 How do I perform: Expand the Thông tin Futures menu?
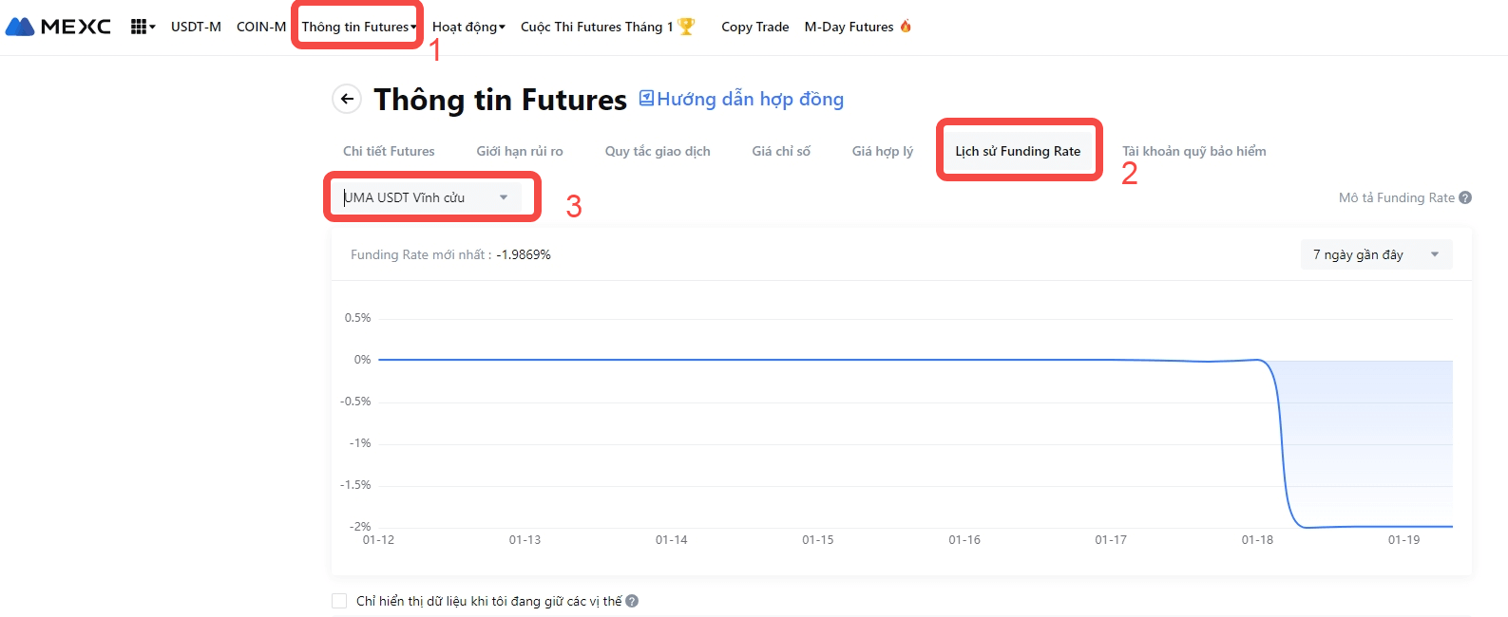tap(358, 27)
